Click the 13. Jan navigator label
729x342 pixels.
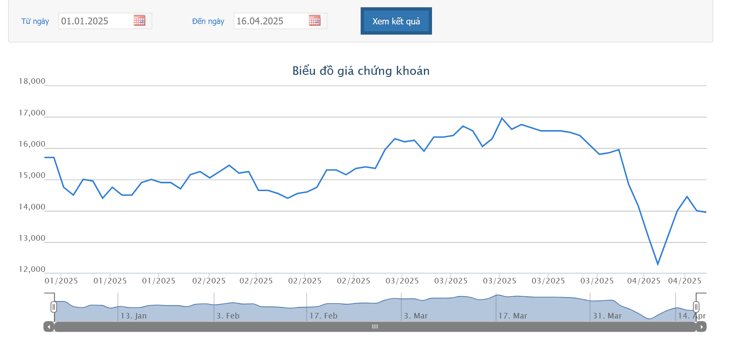[133, 316]
